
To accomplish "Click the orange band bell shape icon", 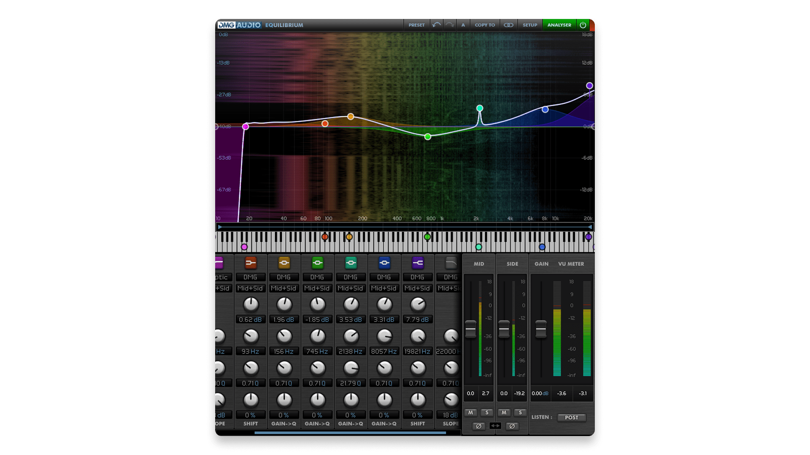I will coord(284,263).
